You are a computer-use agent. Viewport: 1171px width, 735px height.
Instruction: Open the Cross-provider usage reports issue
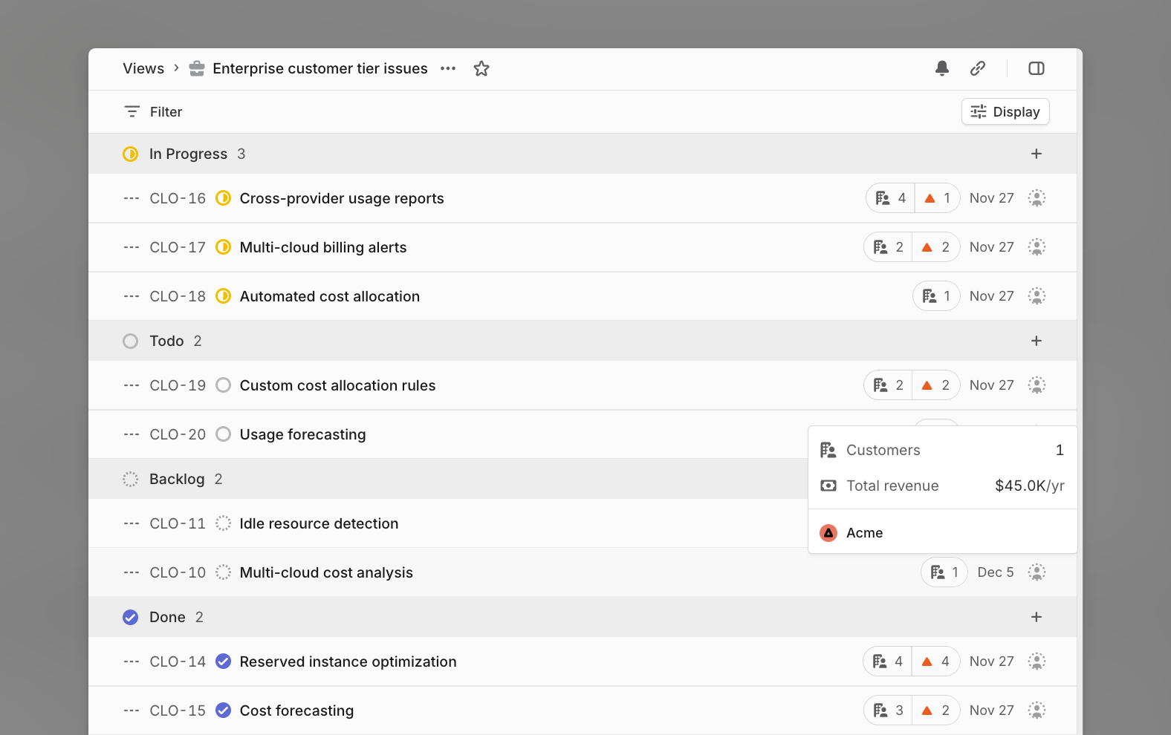tap(342, 198)
